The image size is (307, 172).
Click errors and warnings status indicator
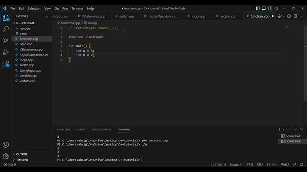tap(10, 164)
